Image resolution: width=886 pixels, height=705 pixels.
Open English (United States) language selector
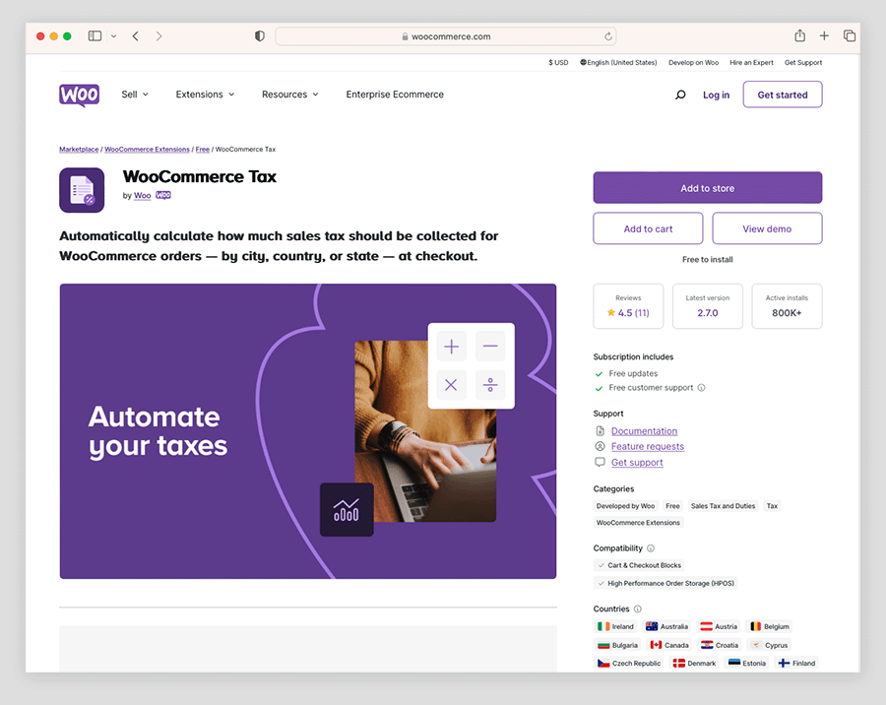619,63
